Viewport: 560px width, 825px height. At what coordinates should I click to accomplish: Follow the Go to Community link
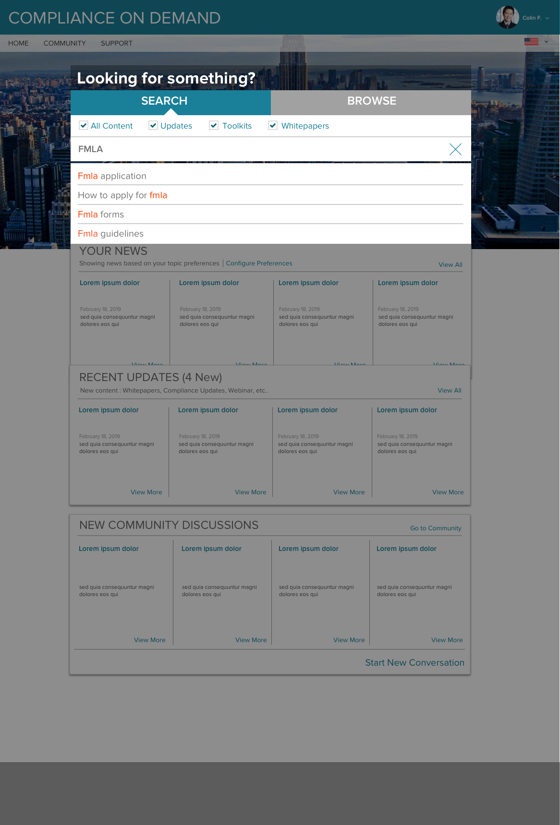click(436, 528)
